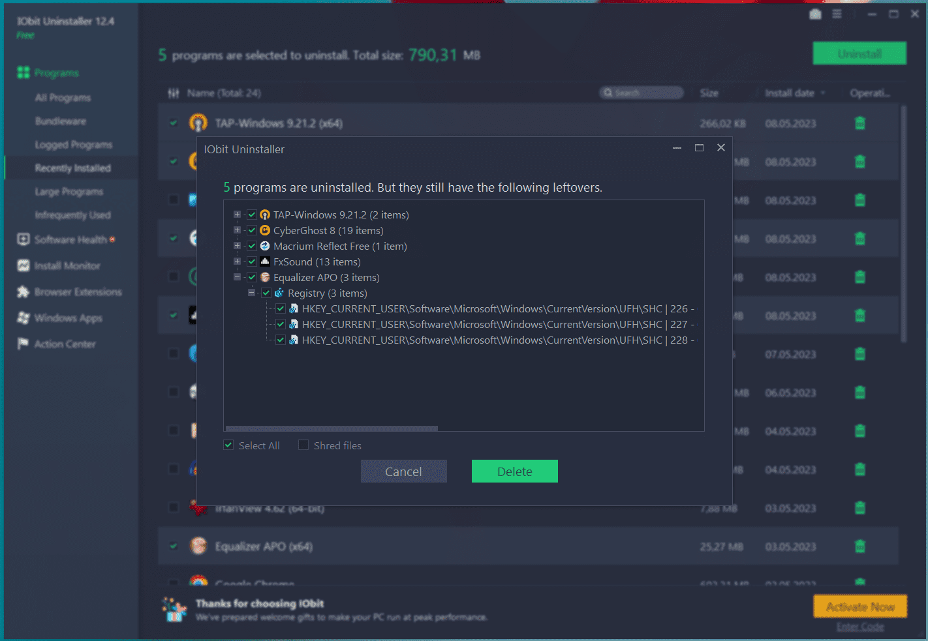Click the Cancel button in the leftovers dialog
This screenshot has height=641, width=928.
click(404, 471)
